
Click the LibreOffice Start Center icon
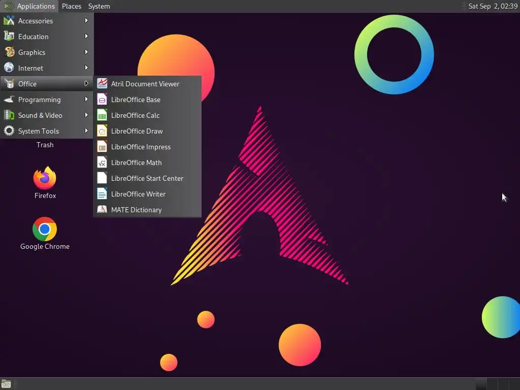(x=102, y=178)
